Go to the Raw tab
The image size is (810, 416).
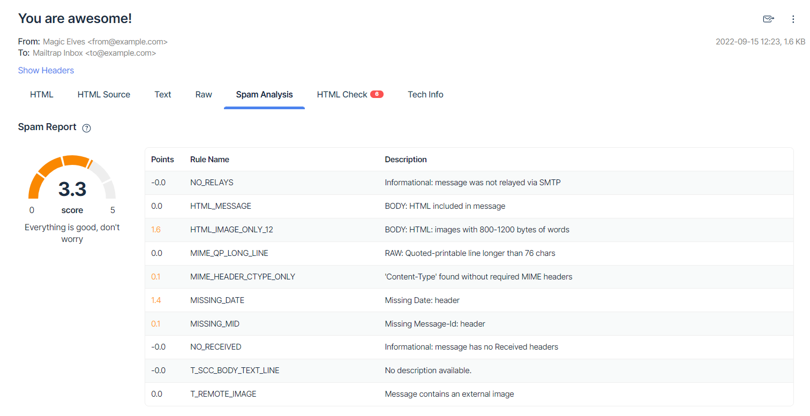tap(204, 95)
